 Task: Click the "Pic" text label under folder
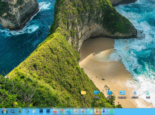pyautogui.click(x=83, y=97)
